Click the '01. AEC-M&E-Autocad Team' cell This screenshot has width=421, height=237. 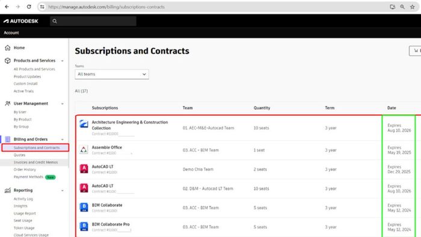[x=208, y=128]
